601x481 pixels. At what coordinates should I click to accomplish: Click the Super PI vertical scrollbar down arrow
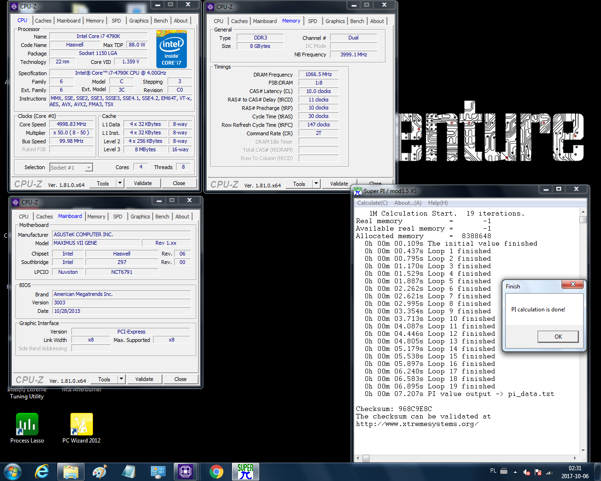(583, 450)
